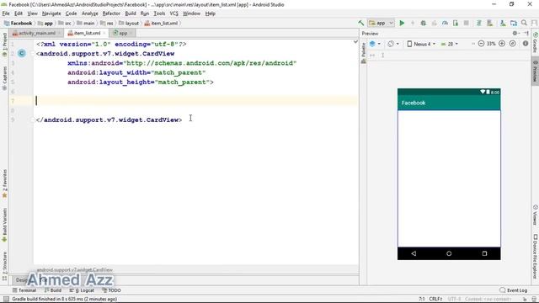This screenshot has height=303, width=539.
Task: Open the Build tool window
Action: (x=52, y=290)
